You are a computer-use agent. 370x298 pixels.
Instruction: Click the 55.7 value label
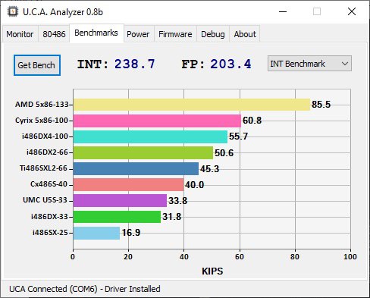click(x=238, y=136)
